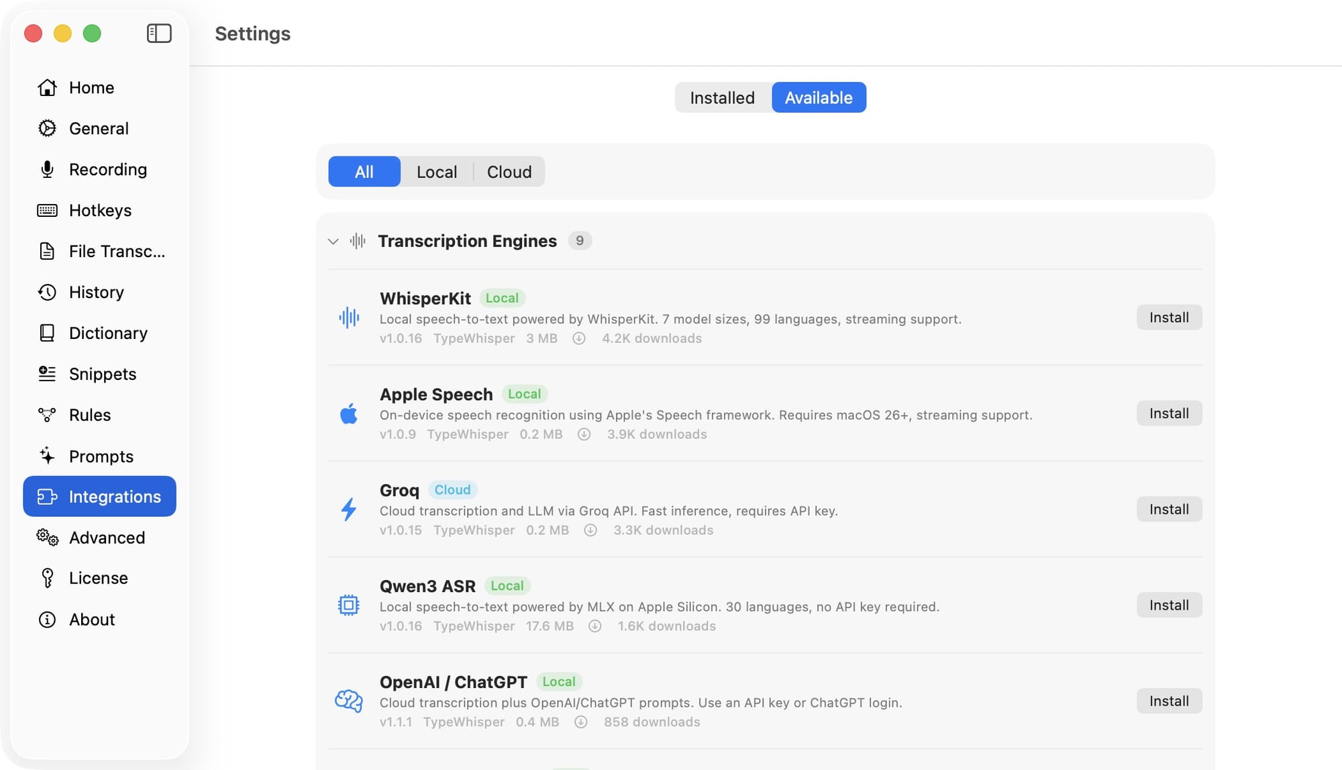
Task: Click the Integrations plug icon
Action: (x=47, y=496)
